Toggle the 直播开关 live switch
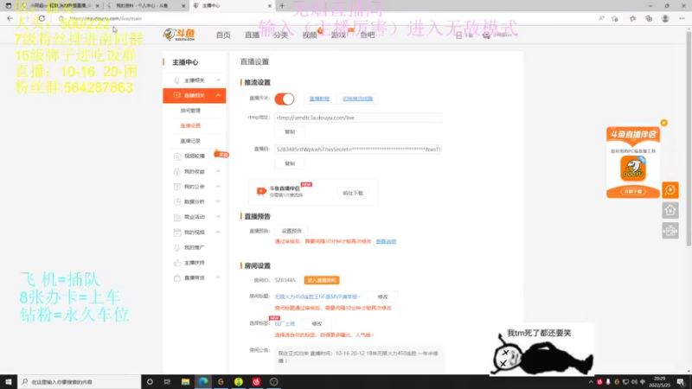The image size is (692, 389). (x=285, y=99)
